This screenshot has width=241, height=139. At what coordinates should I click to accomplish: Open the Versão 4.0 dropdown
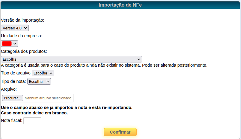tap(15, 28)
